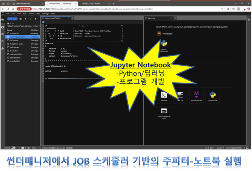The image size is (252, 171).
Task: Add new tab beside decomposeParDict
Action: click(x=73, y=18)
